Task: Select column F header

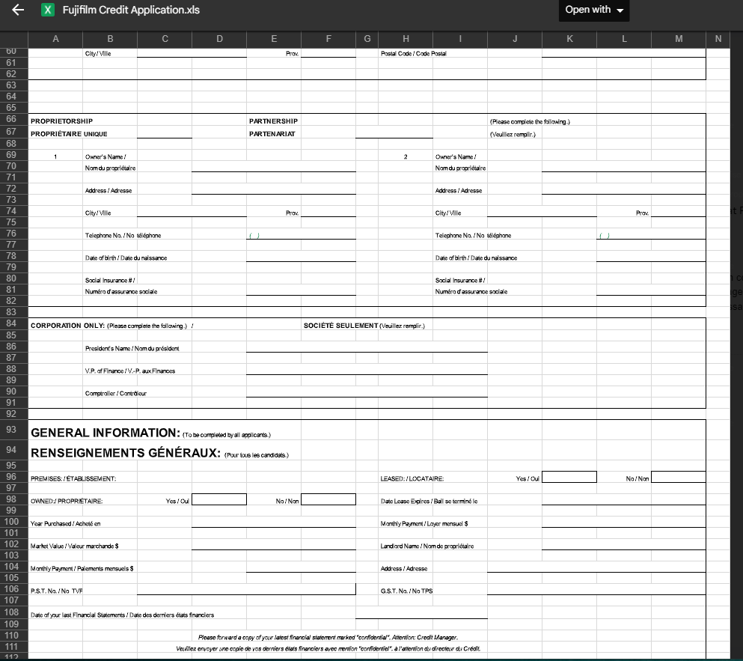Action: click(328, 39)
